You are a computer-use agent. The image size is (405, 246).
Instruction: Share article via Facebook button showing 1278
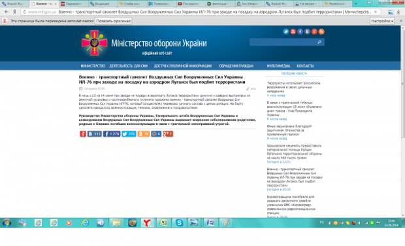pos(112,133)
